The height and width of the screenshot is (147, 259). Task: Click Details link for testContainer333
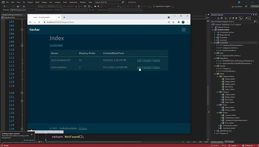coord(147,60)
